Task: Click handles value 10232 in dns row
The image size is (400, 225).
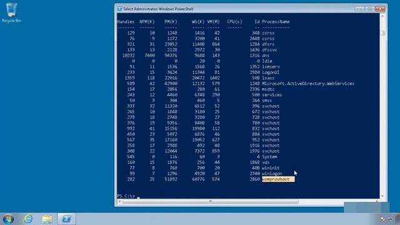Action: (x=128, y=56)
